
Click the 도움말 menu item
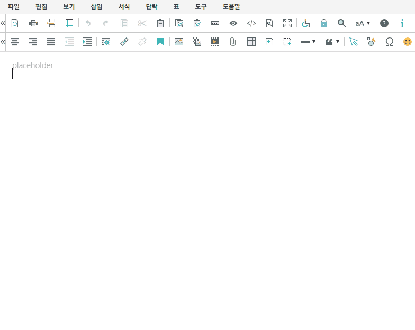click(x=231, y=7)
